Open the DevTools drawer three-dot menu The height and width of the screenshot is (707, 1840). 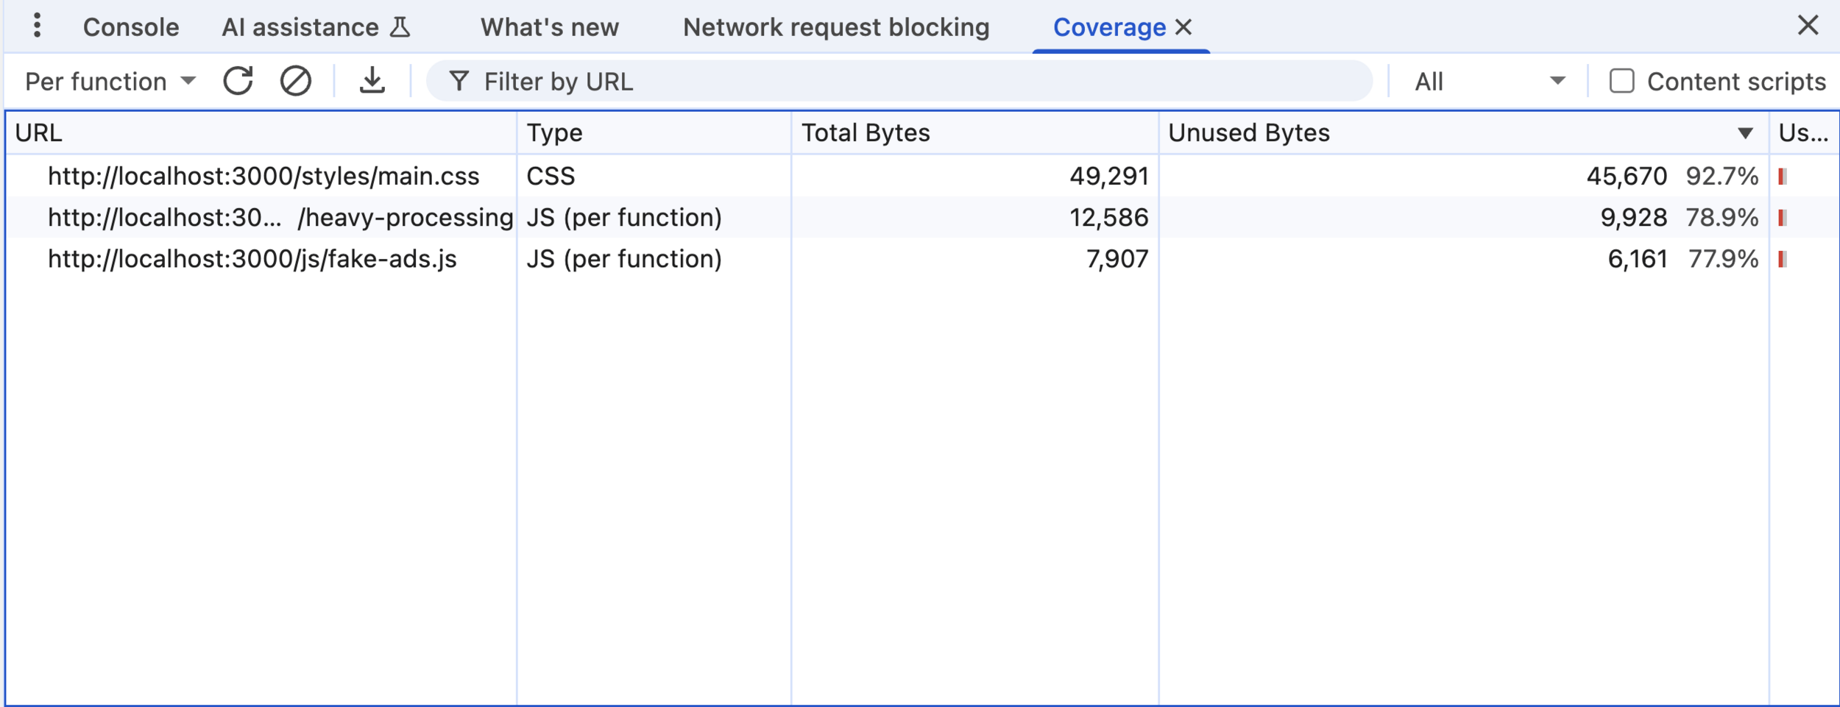37,26
